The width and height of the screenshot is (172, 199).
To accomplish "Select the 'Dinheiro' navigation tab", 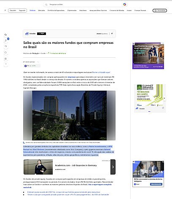I will tap(32, 11).
